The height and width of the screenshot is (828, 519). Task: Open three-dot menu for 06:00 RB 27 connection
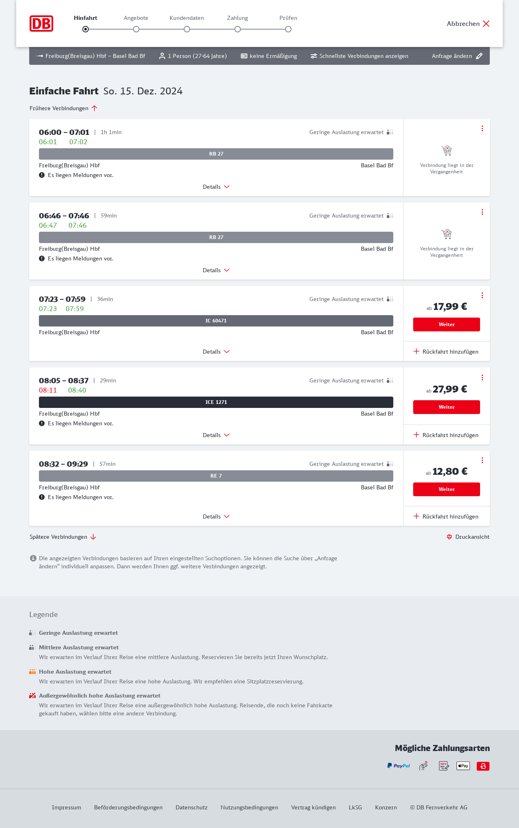[x=482, y=128]
